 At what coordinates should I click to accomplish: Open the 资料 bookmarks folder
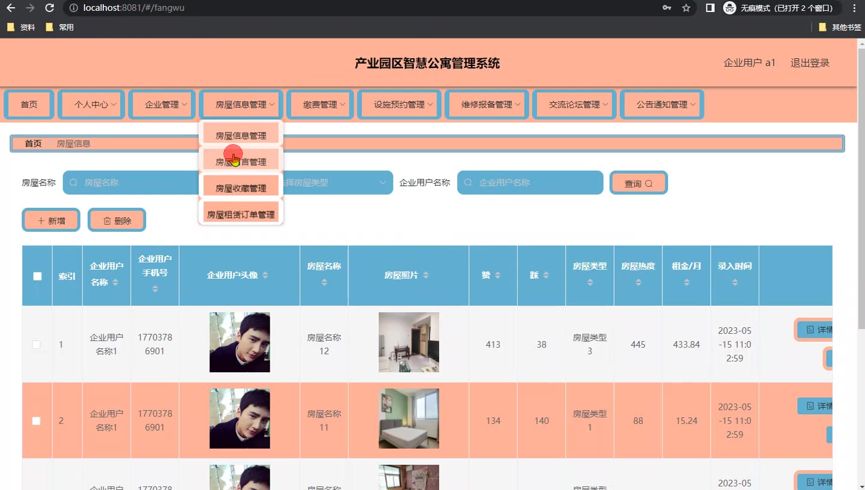pyautogui.click(x=21, y=27)
